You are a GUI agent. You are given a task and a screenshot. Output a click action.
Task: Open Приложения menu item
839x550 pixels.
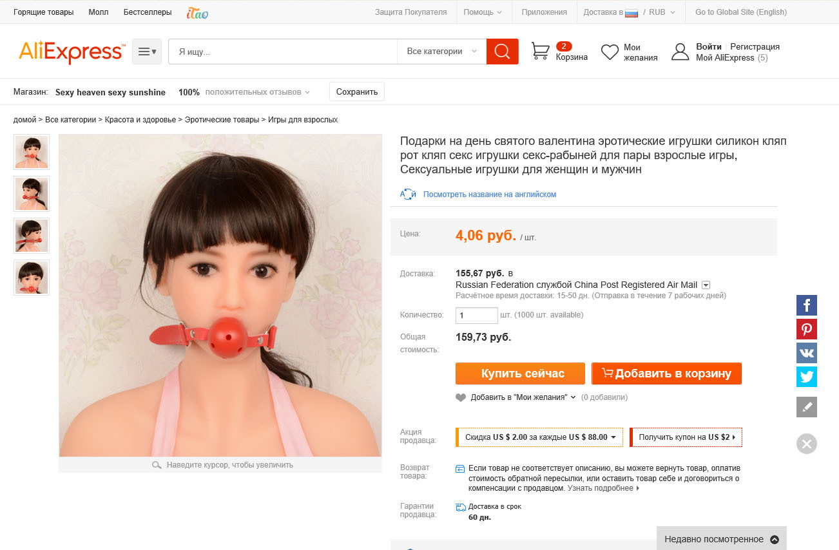click(x=545, y=12)
